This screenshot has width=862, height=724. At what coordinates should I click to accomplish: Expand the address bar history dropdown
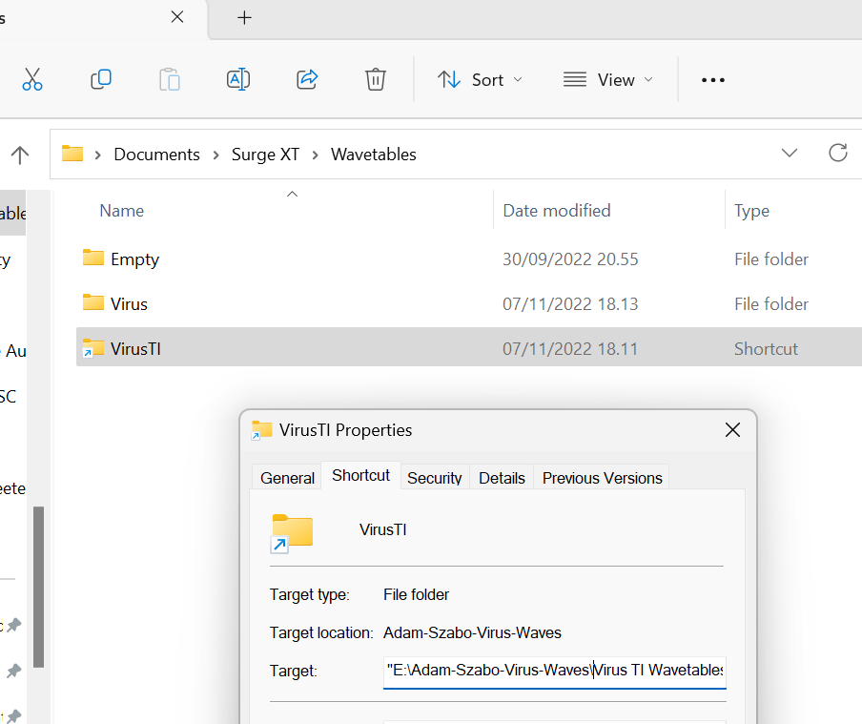coord(790,154)
